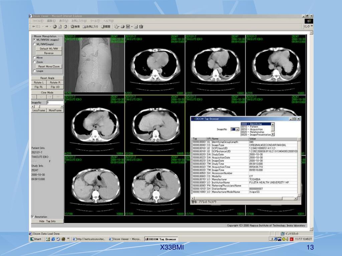Refresh the page with the Refresh icon
Image resolution: width=342 pixels, height=256 pixels.
tap(60, 27)
